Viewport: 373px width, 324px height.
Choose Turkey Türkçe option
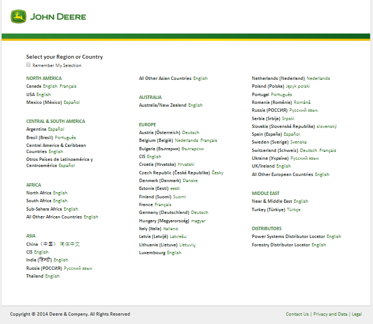(293, 209)
